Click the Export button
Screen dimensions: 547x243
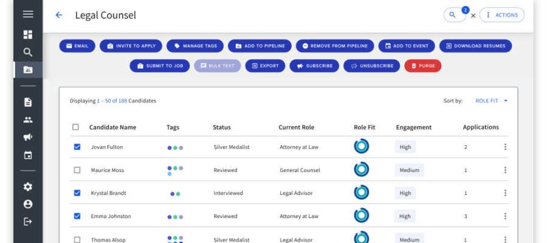click(265, 66)
